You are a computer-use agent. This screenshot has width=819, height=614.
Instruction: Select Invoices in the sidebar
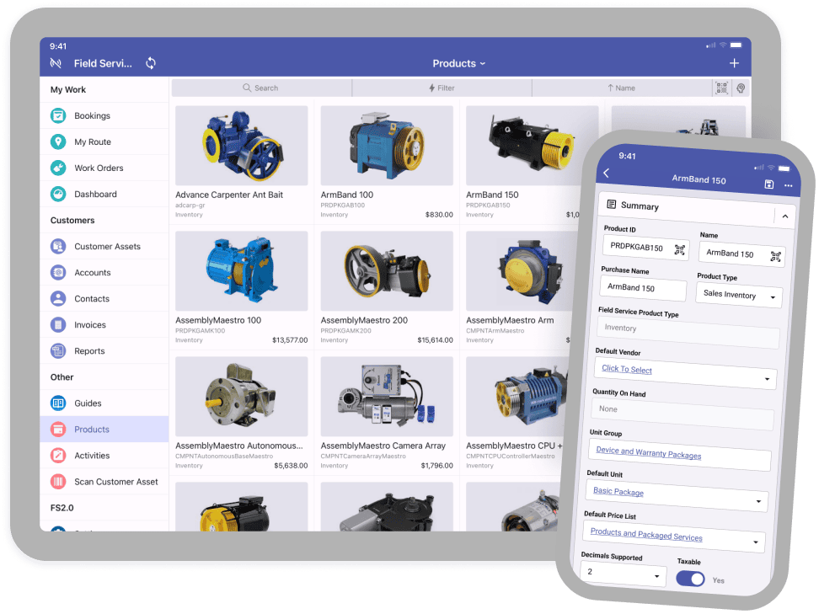pyautogui.click(x=104, y=324)
